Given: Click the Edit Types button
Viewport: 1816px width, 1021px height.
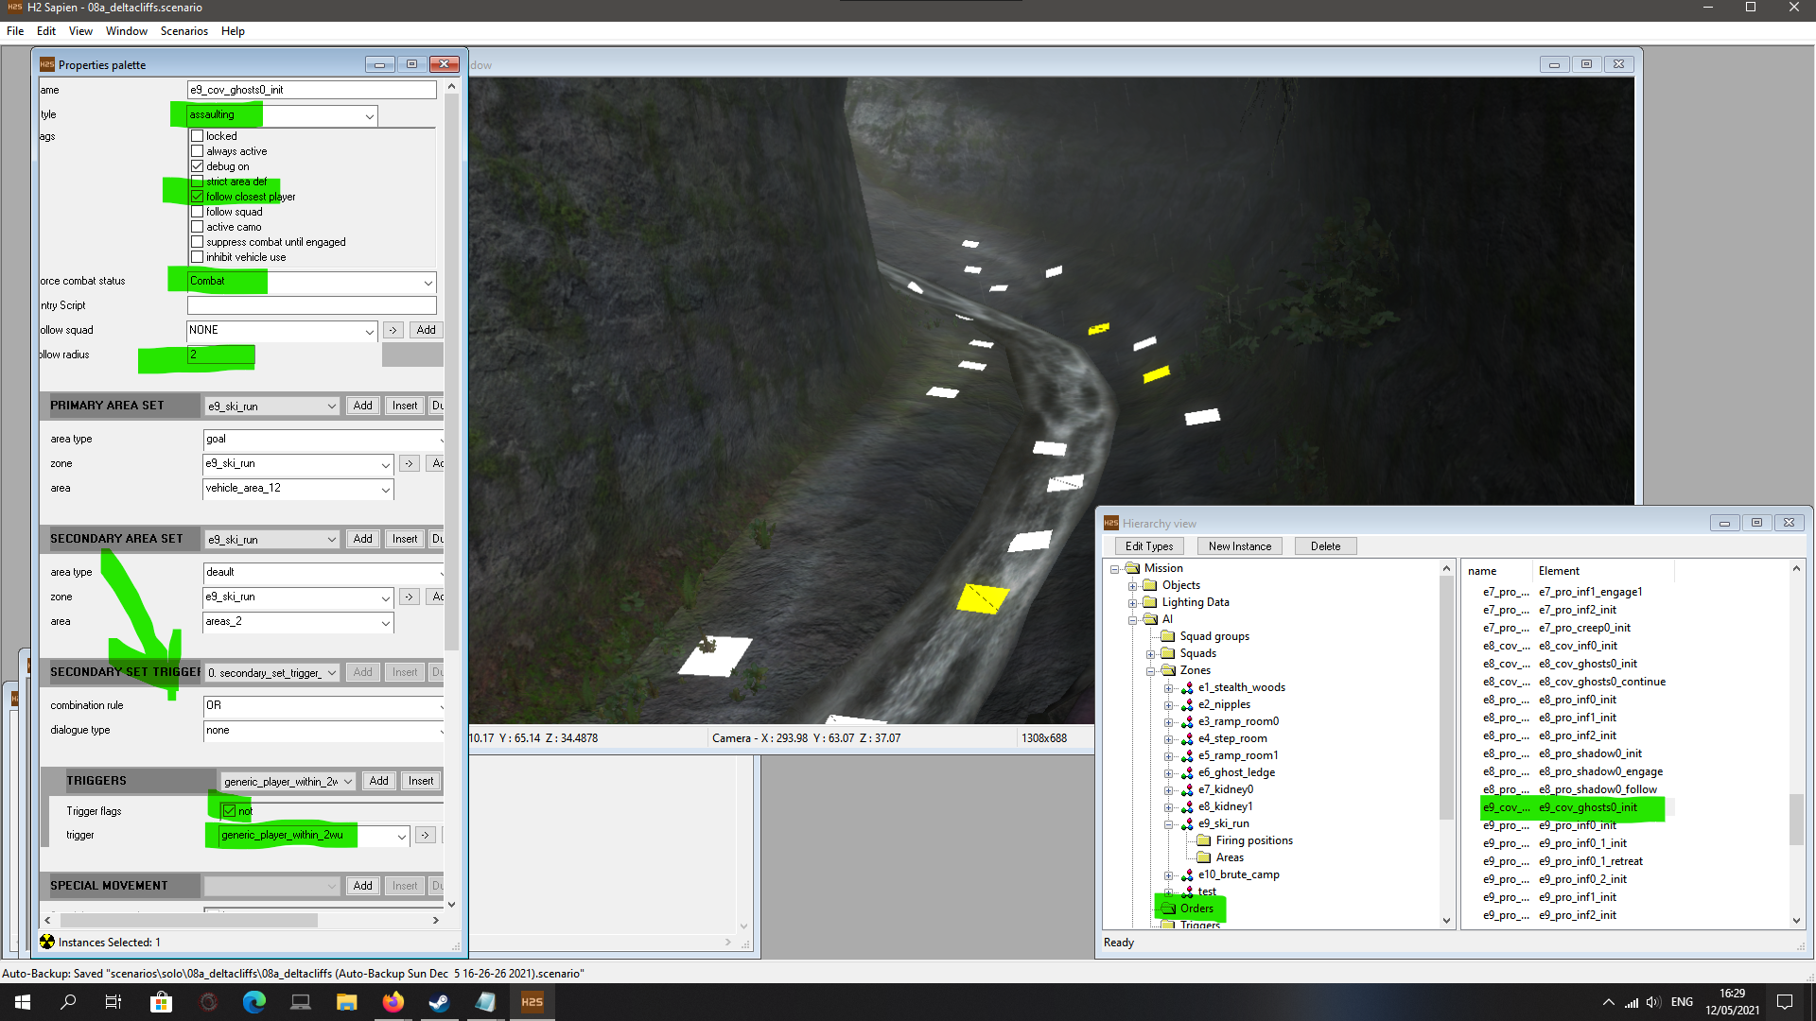Looking at the screenshot, I should 1148,546.
